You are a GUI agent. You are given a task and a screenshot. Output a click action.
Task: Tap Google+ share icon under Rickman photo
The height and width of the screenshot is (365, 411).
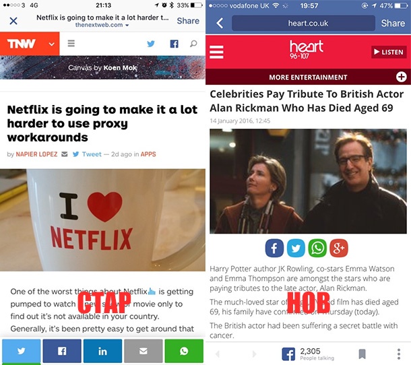tap(339, 248)
